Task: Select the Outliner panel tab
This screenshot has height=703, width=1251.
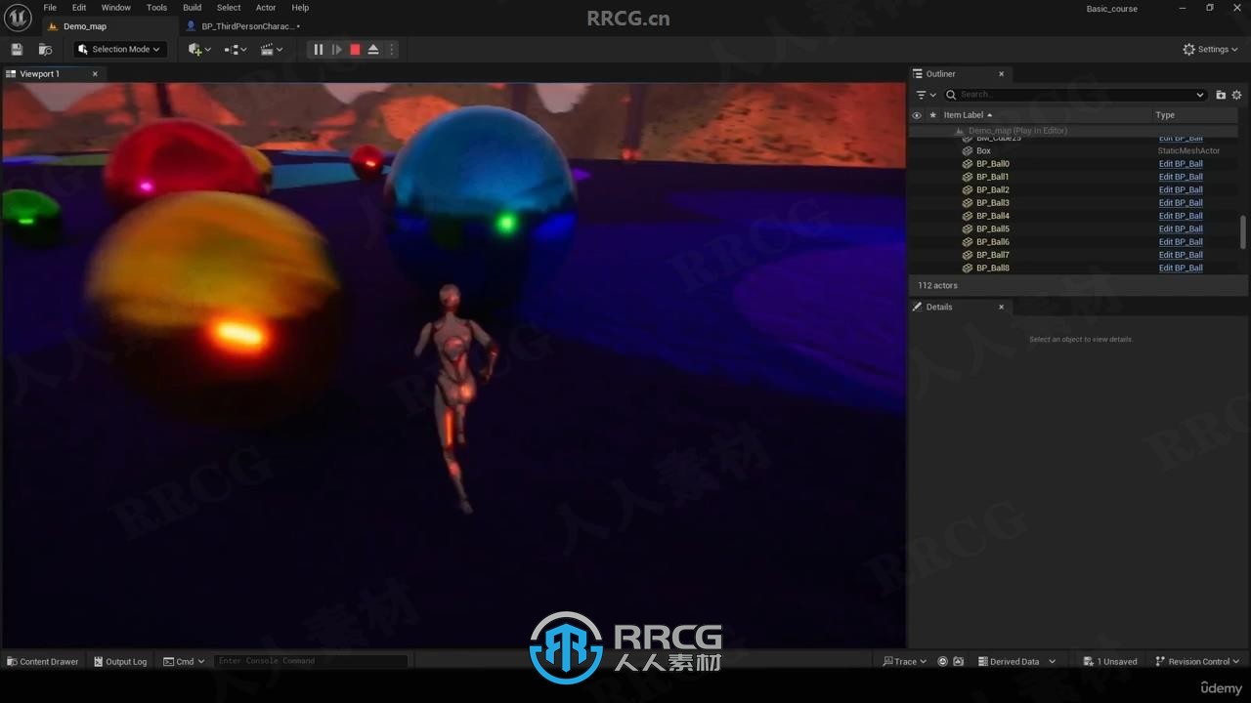Action: [940, 74]
